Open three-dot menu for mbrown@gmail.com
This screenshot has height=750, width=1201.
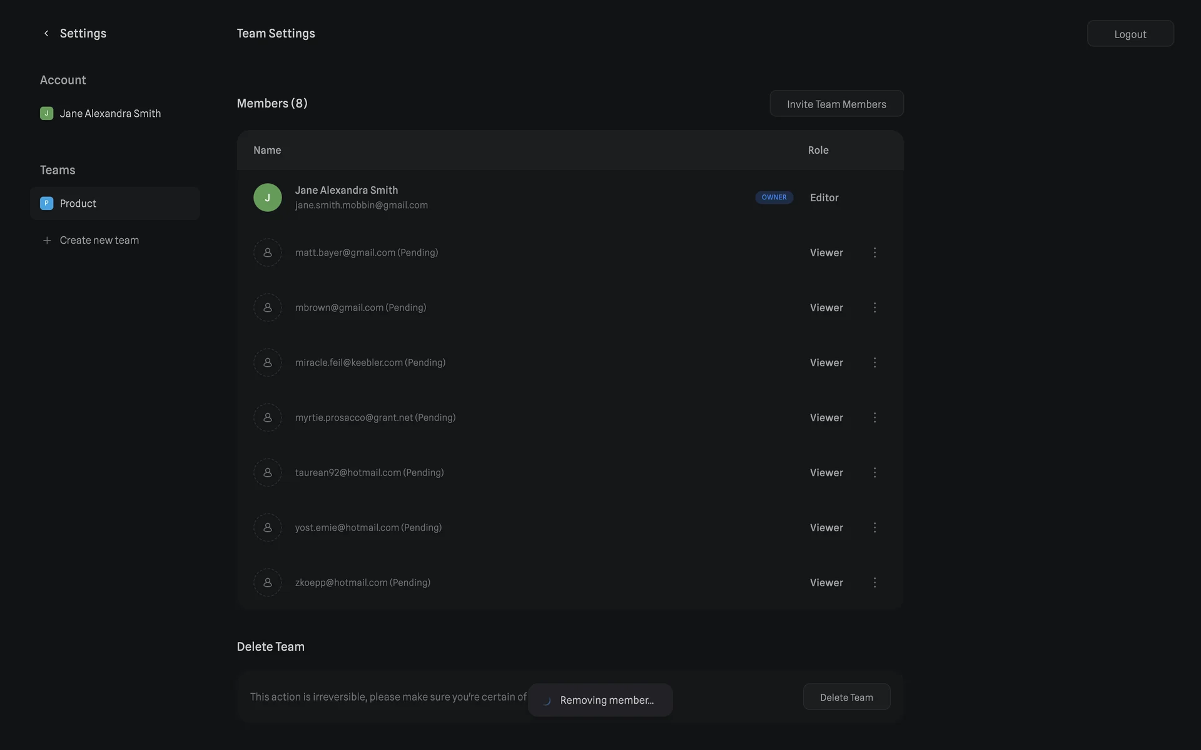pos(874,307)
